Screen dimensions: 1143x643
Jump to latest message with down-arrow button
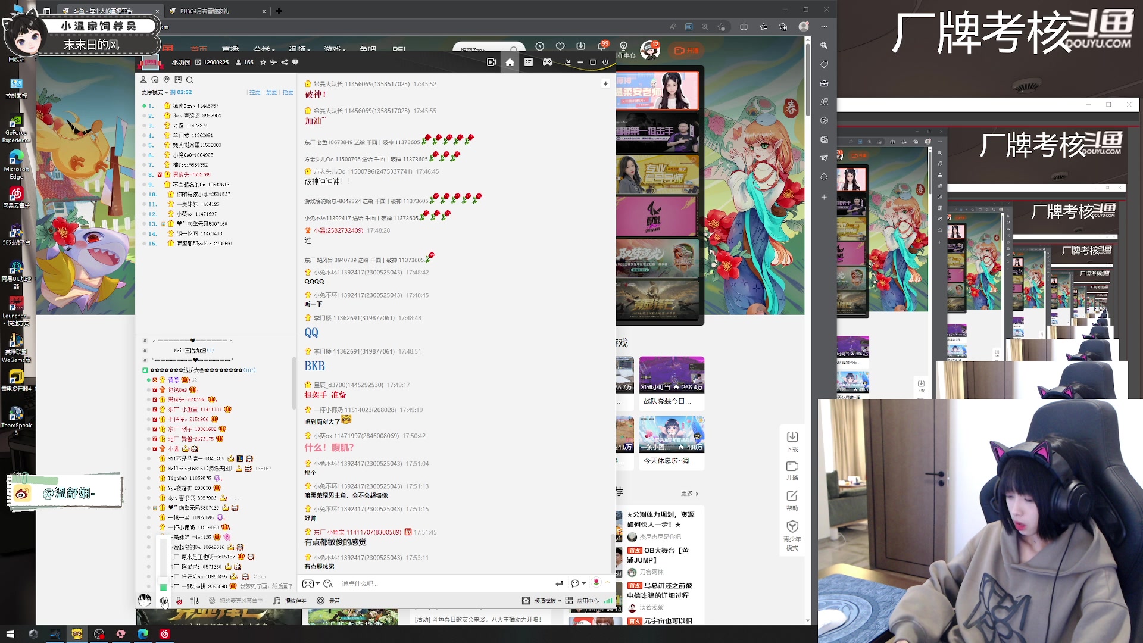coord(605,83)
